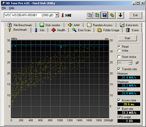Click the Minimum 31.4 MB/s value

(x=129, y=78)
